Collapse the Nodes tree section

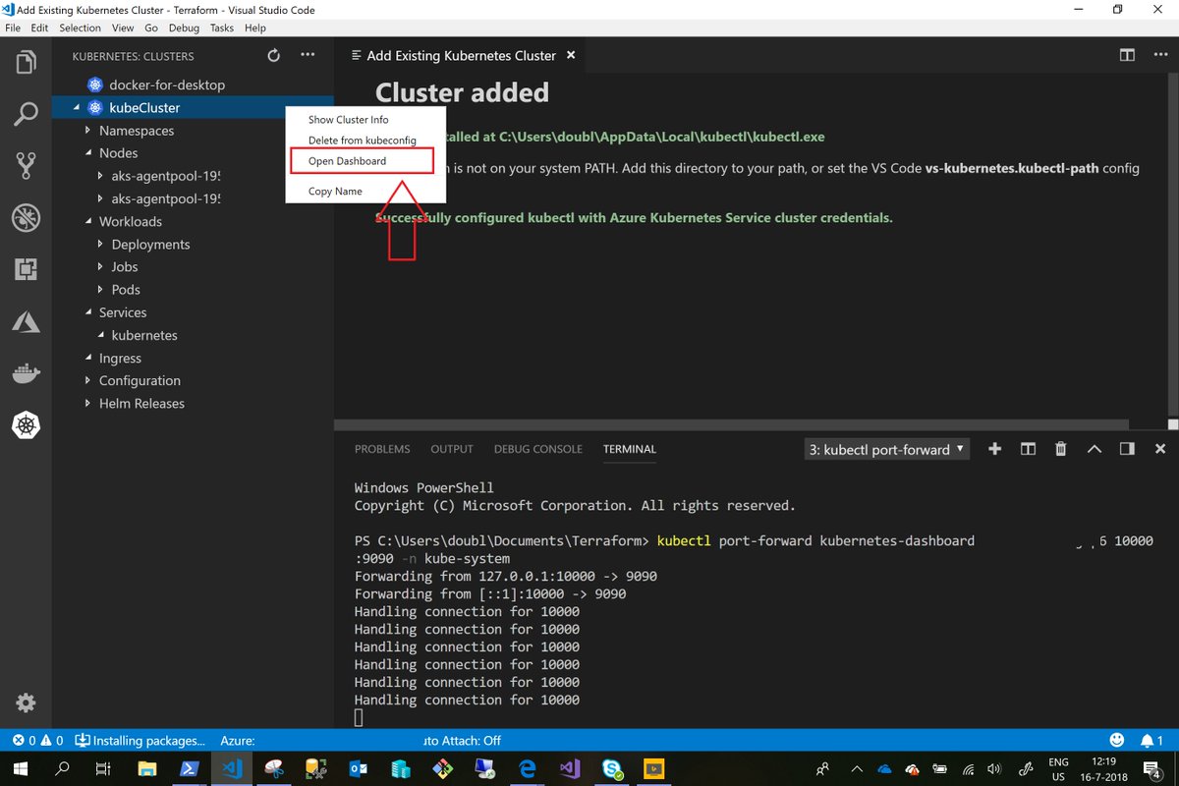(87, 153)
